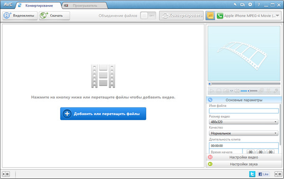Open the Качество Нормальное dropdown
The width and height of the screenshot is (284, 179).
pos(244,133)
